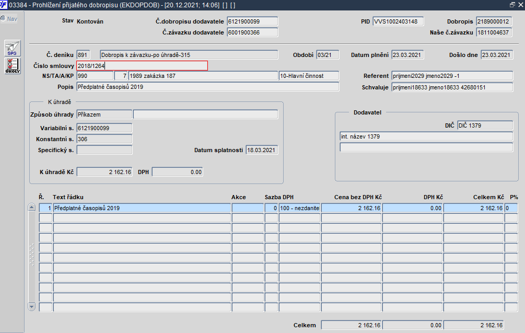Open the ÚKOLY tasks checklist icon

pyautogui.click(x=13, y=66)
